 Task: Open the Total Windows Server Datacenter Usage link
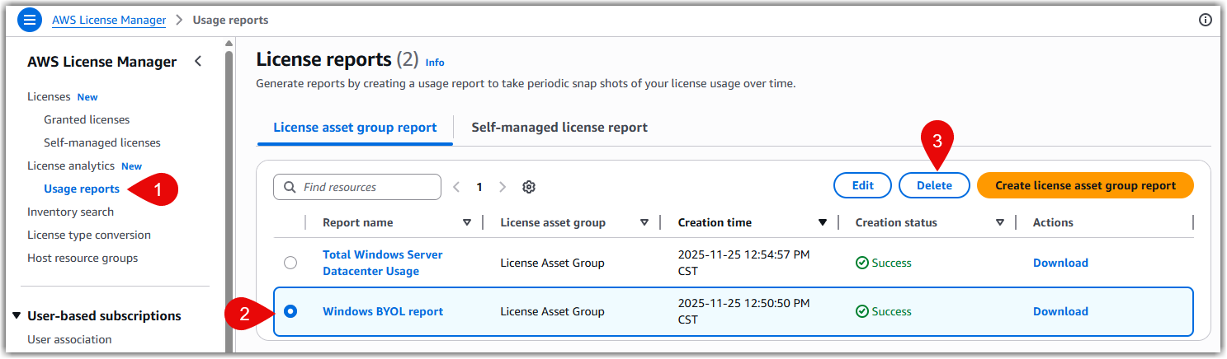coord(382,263)
